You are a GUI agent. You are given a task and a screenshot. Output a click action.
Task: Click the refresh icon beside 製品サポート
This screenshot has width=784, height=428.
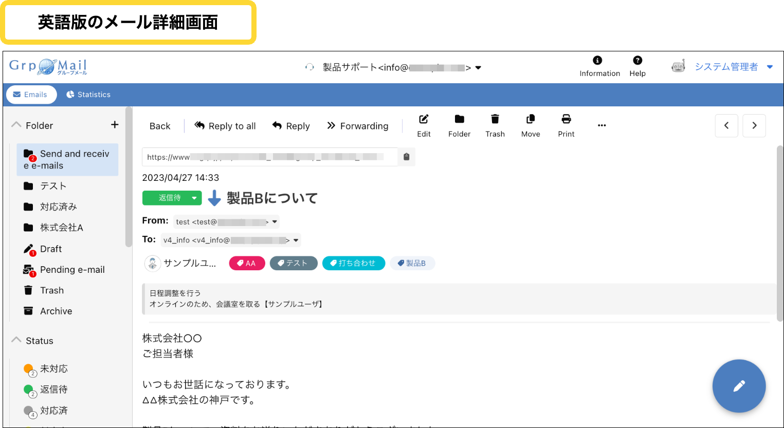point(309,67)
